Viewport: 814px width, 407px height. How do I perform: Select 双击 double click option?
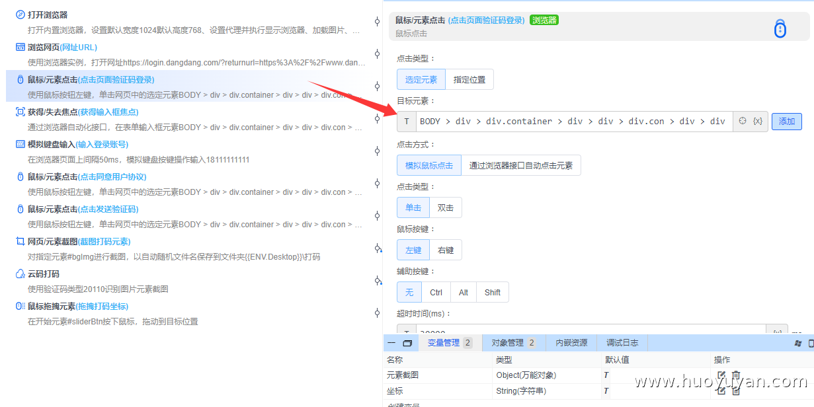tap(446, 207)
